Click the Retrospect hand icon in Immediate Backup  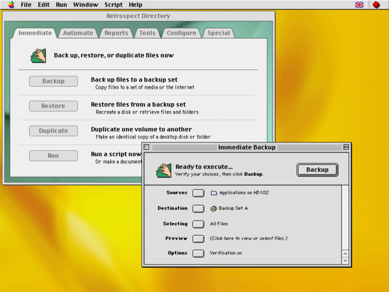point(164,170)
